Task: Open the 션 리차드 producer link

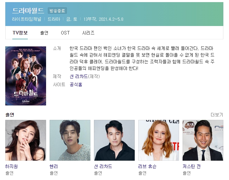Action: 79,76
